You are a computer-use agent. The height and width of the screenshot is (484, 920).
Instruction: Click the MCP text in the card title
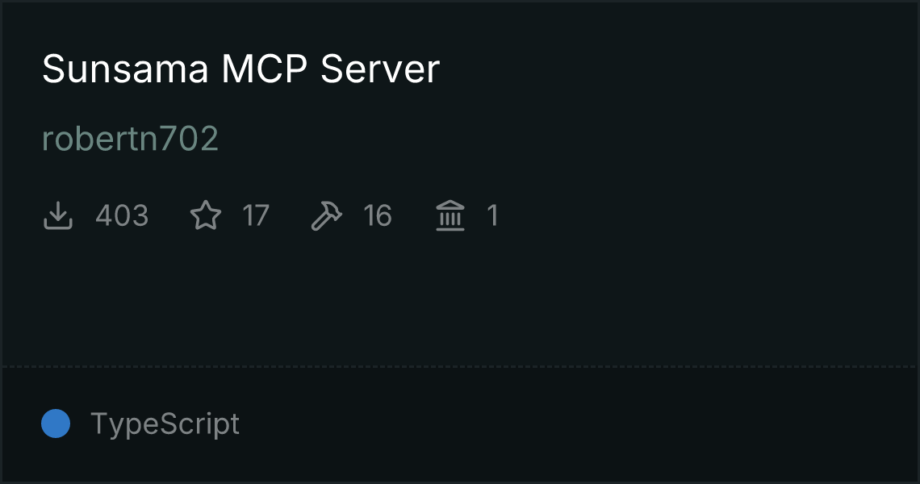coord(264,69)
